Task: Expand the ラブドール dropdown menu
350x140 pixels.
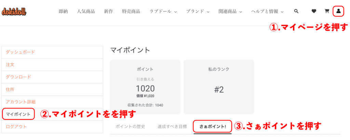Action: 163,11
